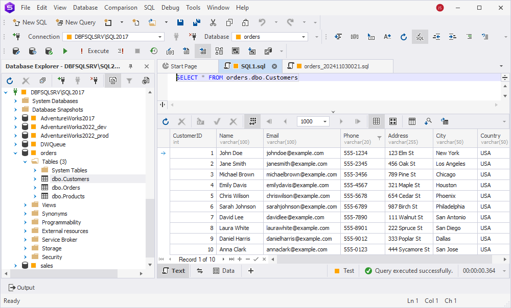Image resolution: width=511 pixels, height=308 pixels.
Task: Open the Comparison menu
Action: tap(121, 8)
